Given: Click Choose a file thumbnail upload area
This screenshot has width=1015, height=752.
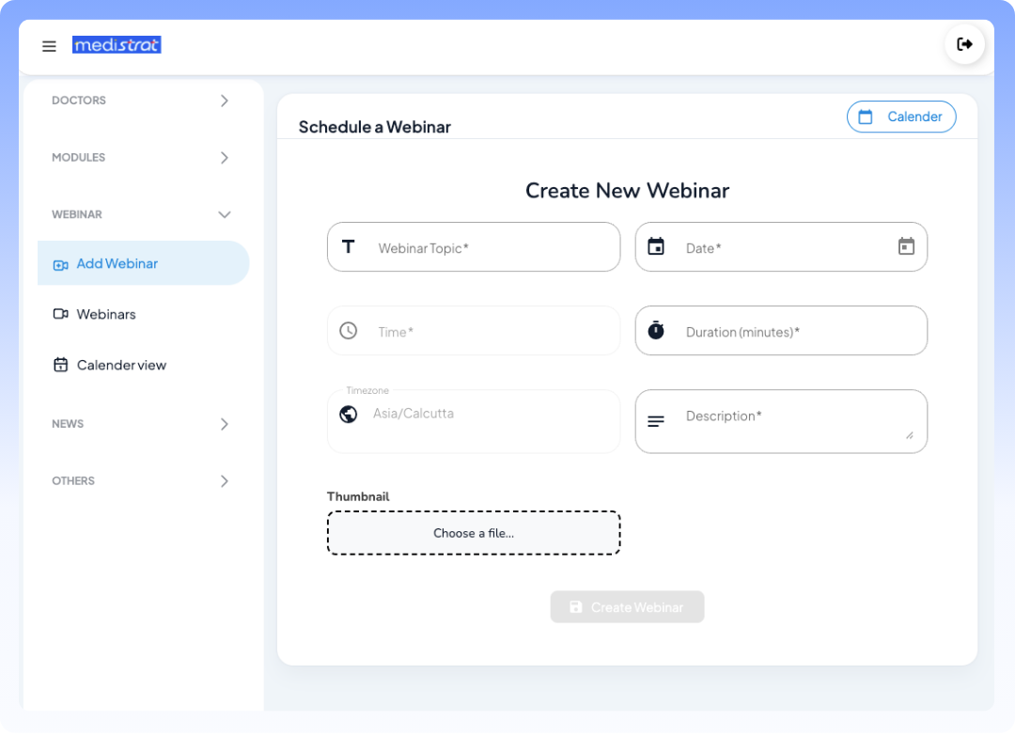Looking at the screenshot, I should point(474,533).
